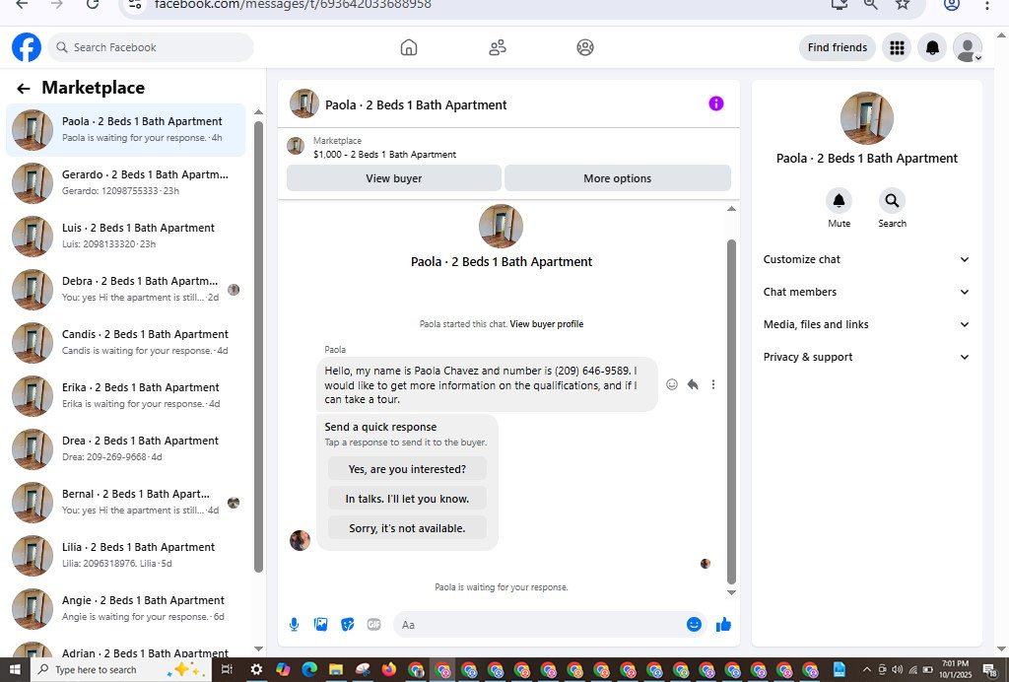Click the View buyer button

click(x=394, y=178)
